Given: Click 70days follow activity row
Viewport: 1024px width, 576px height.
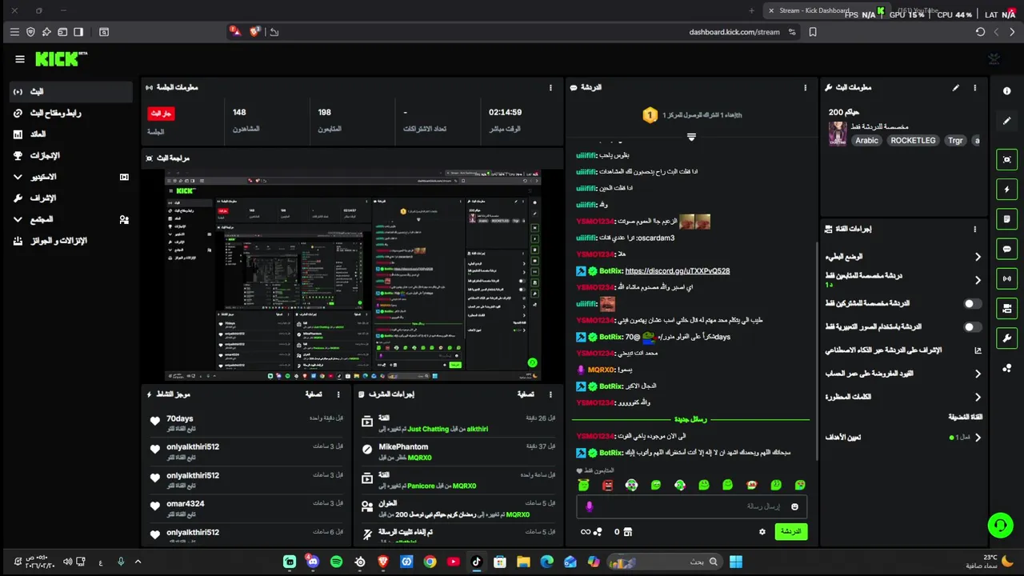Looking at the screenshot, I should (x=247, y=422).
